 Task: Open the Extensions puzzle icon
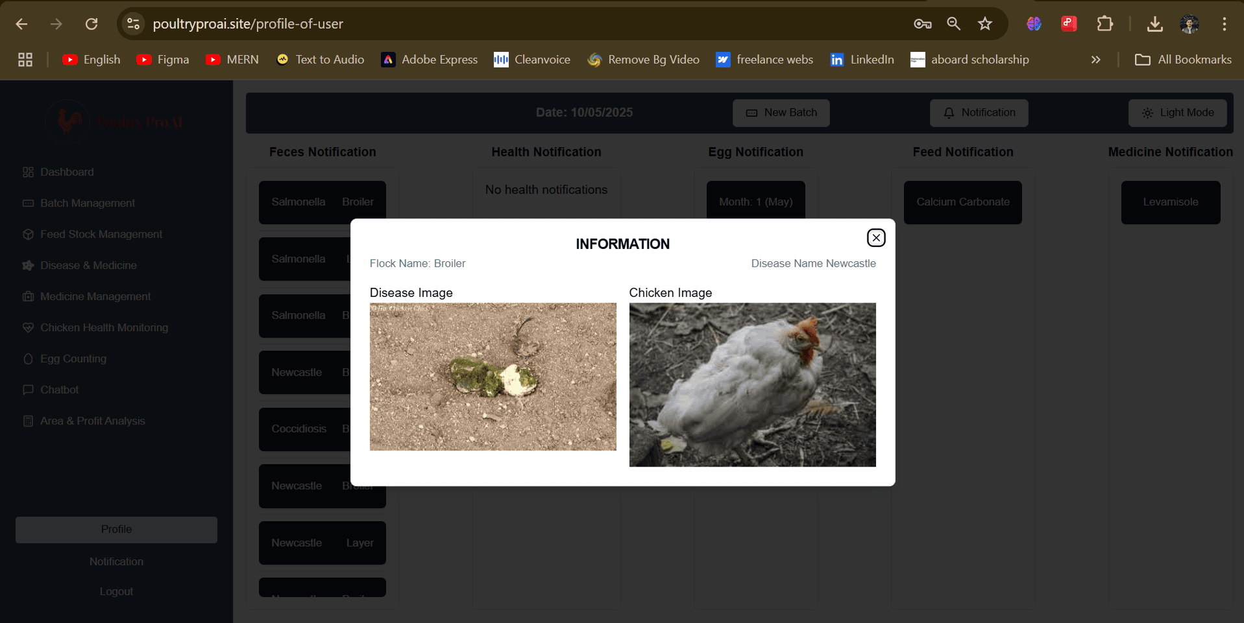[1104, 24]
